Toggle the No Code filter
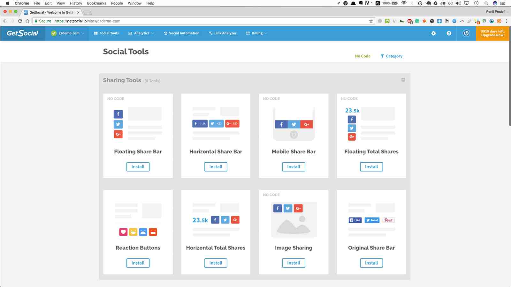 click(362, 56)
